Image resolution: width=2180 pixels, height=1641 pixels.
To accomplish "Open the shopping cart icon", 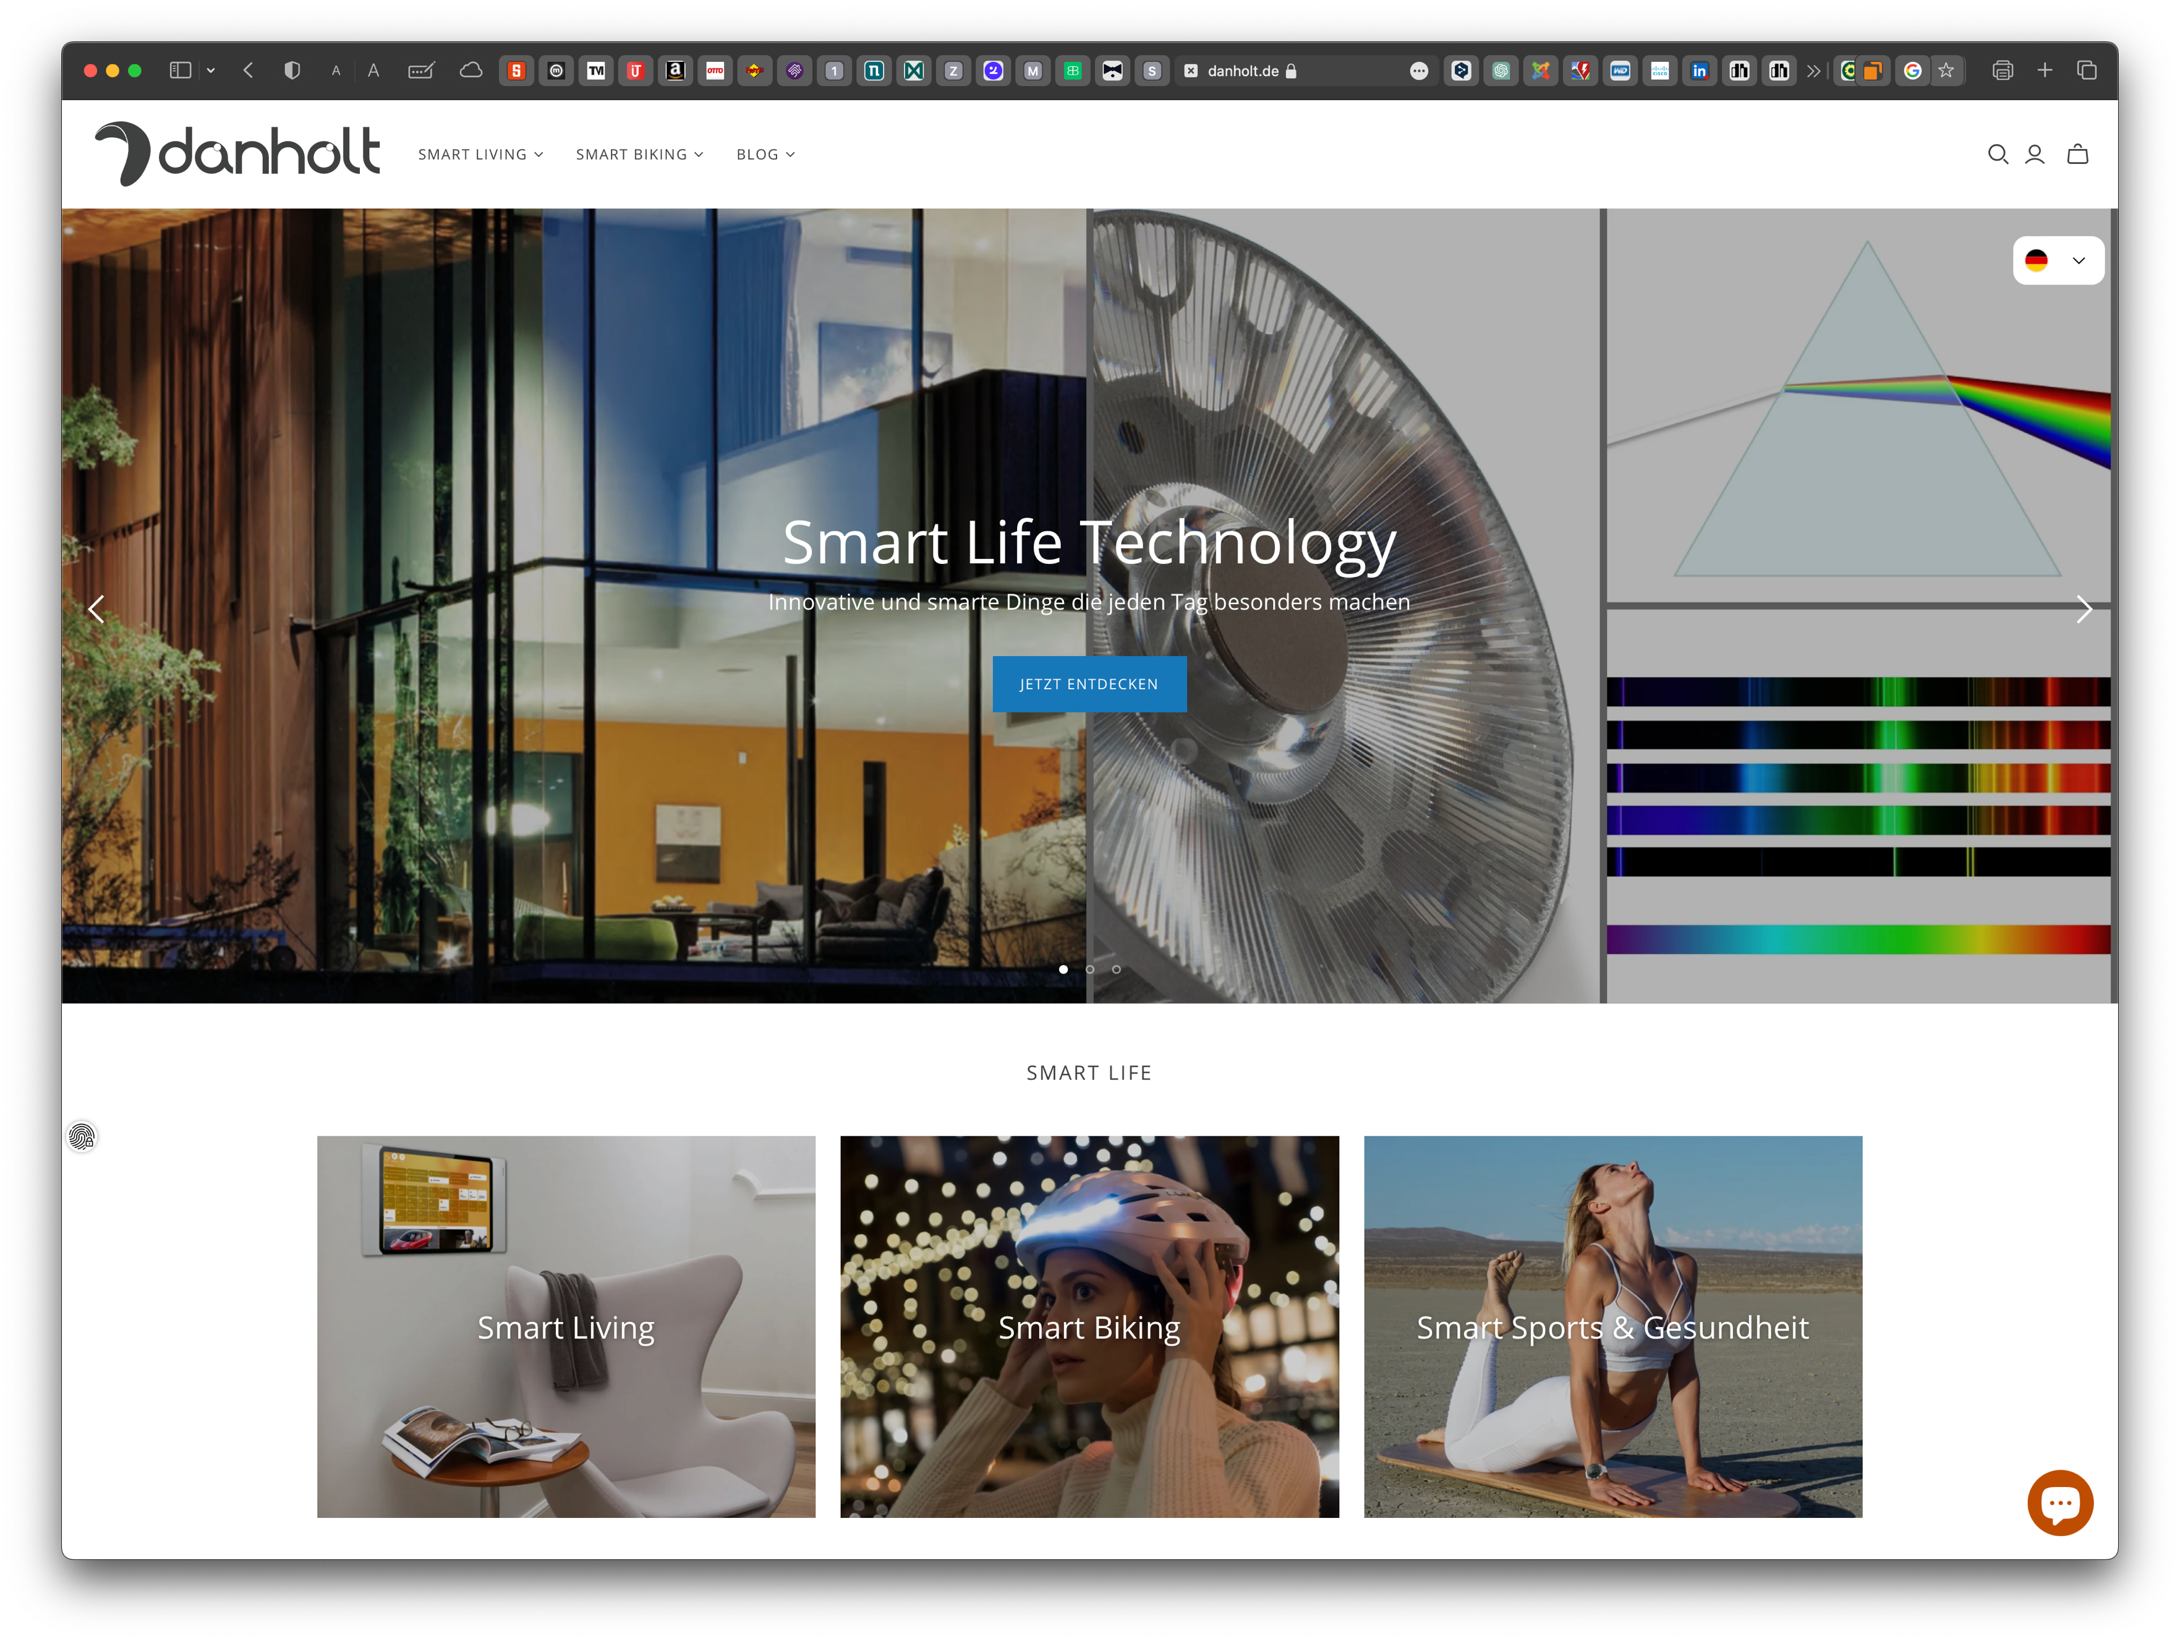I will point(2077,155).
